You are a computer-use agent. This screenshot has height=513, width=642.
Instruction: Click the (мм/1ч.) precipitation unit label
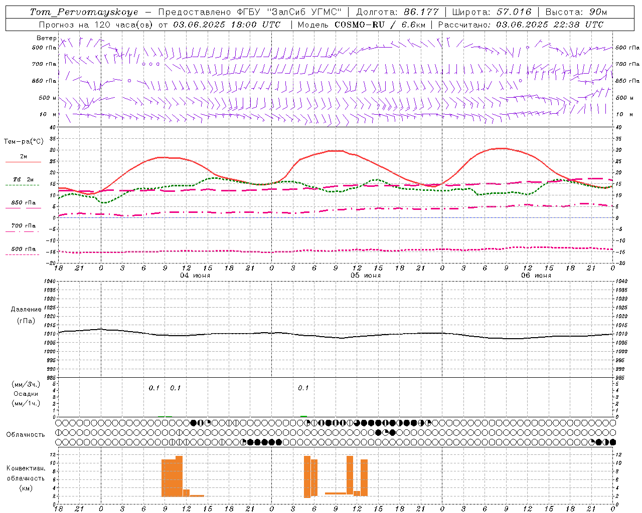pos(26,403)
